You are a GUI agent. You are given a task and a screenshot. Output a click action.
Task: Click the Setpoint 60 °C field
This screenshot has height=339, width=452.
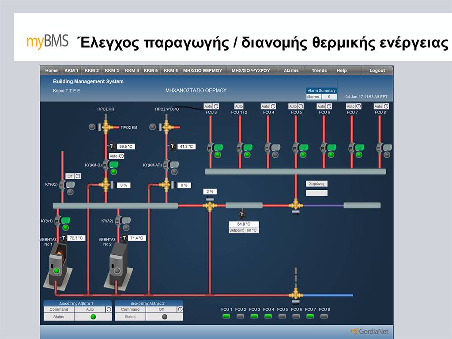252,230
